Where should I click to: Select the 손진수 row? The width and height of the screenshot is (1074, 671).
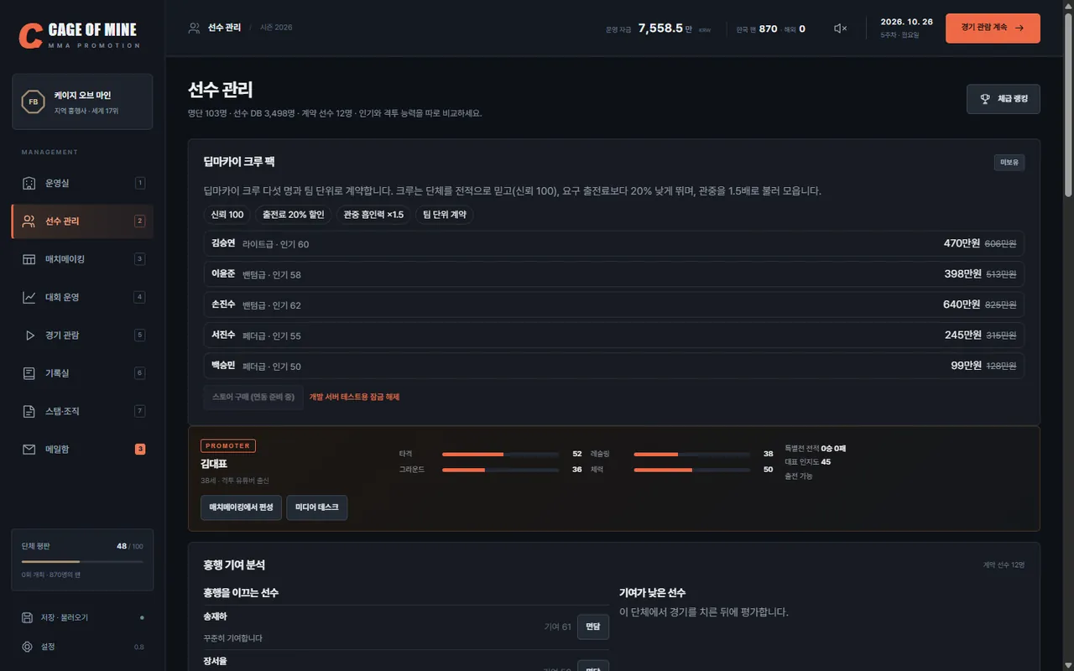pos(613,304)
